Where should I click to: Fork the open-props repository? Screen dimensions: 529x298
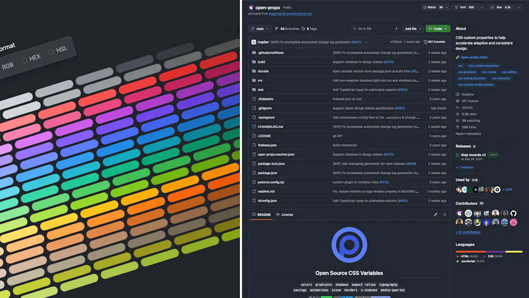(464, 8)
